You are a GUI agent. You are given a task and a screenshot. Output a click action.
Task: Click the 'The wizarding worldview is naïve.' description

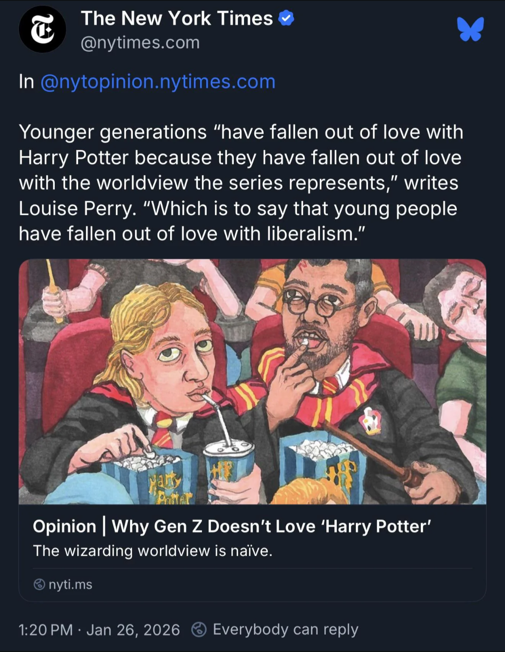(152, 551)
